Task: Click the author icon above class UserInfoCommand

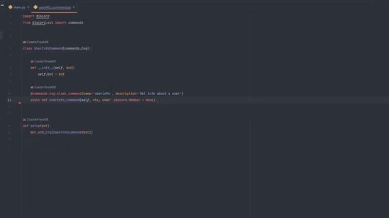Action: tap(24, 42)
